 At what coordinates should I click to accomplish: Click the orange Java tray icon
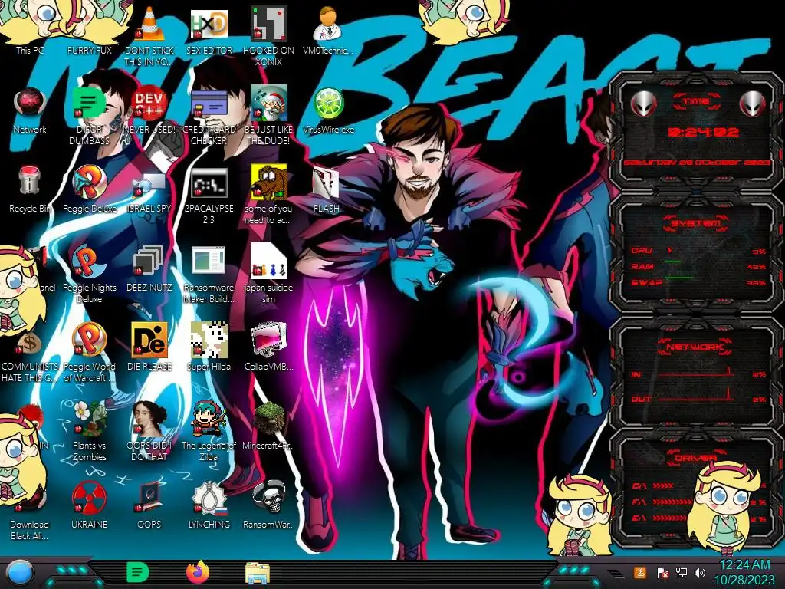click(x=640, y=572)
